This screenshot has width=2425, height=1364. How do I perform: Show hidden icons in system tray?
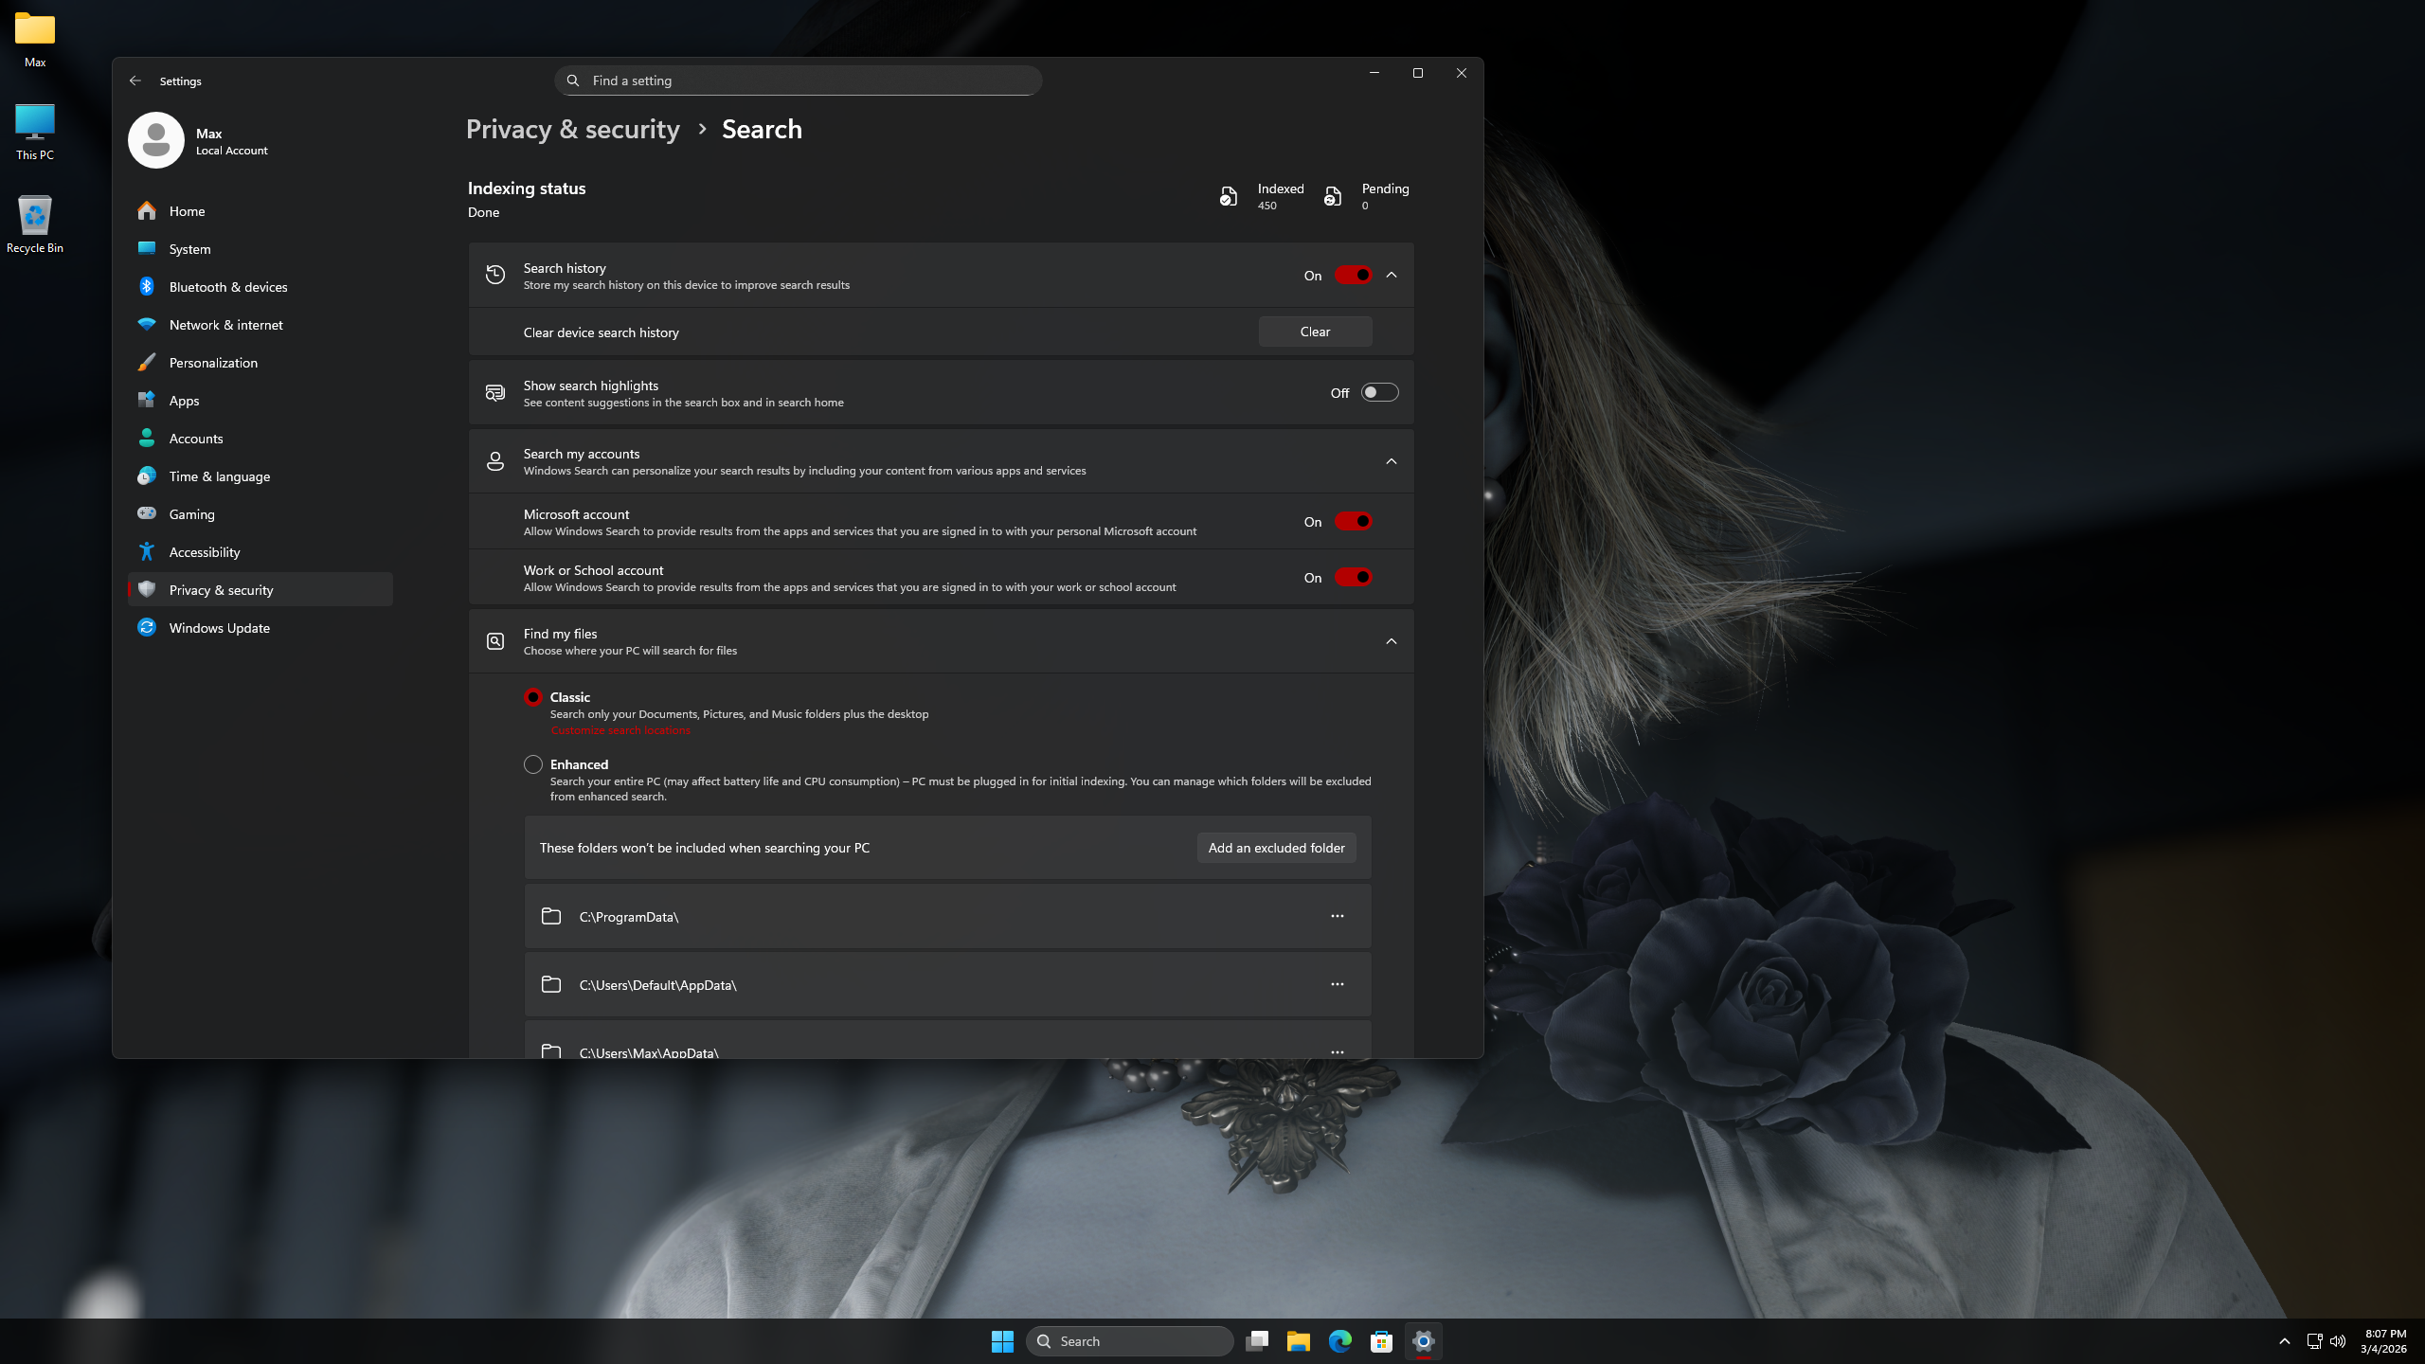pyautogui.click(x=2285, y=1341)
